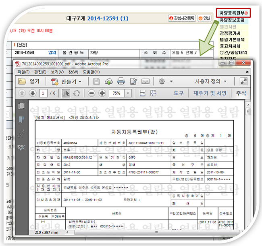This screenshot has height=246, width=262.
Task: Click the page number input field
Action: click(43, 93)
